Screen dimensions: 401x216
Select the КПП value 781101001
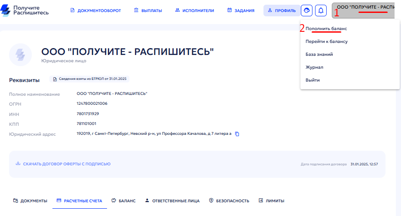point(86,124)
